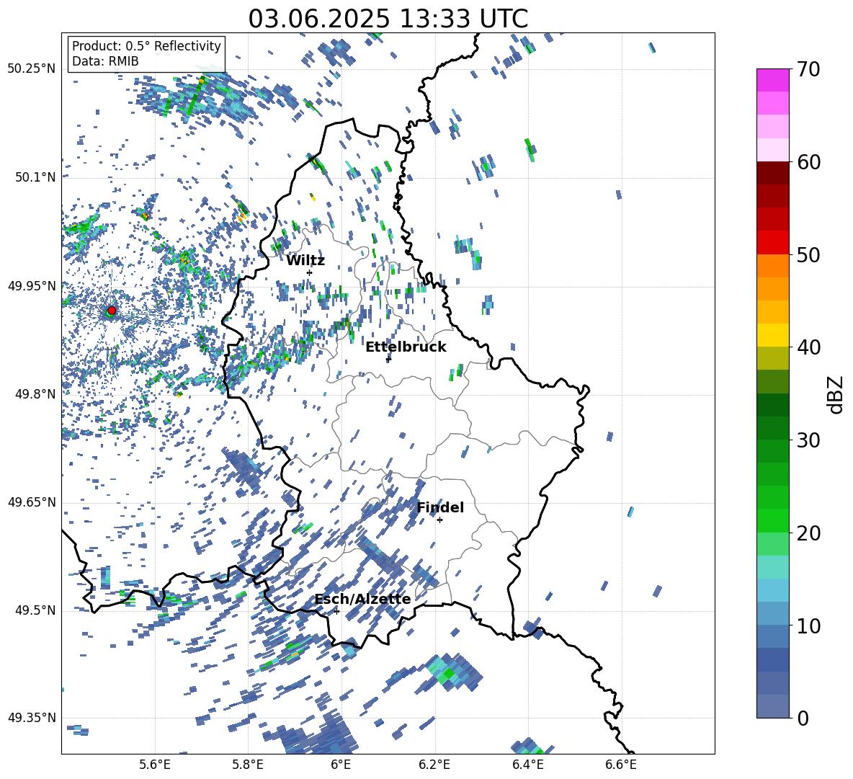Click the 20 tick on colorbar
The width and height of the screenshot is (853, 779).
coord(808,533)
